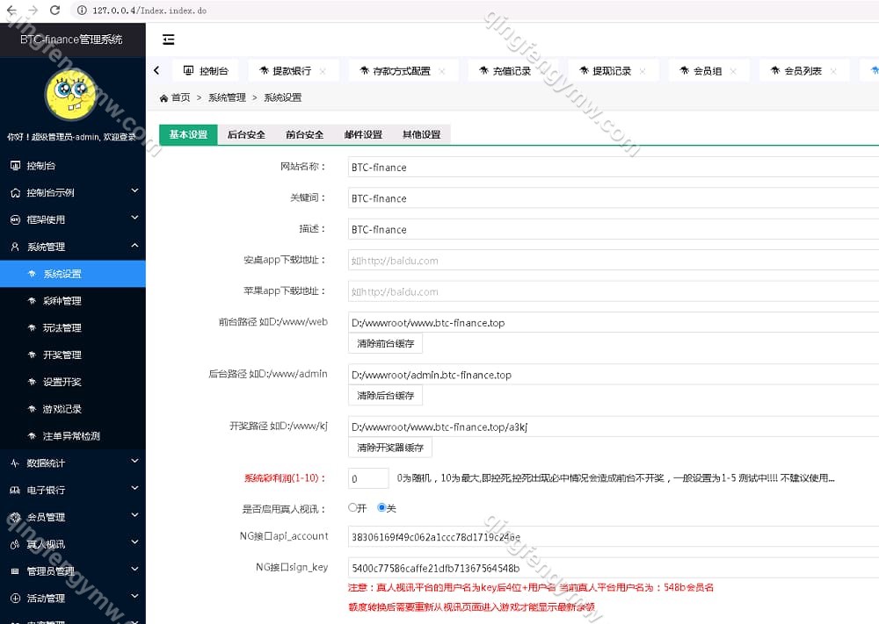The width and height of the screenshot is (879, 624).
Task: Click the 控制台 monitor icon in sidebar
Action: (15, 166)
